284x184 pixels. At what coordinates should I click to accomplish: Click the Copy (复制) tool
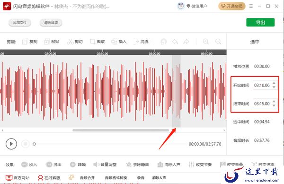29,42
